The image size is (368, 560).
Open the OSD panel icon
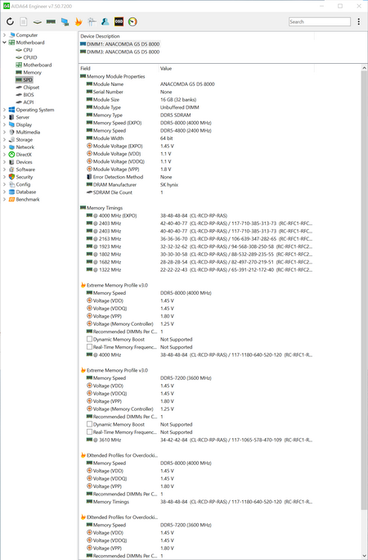[119, 22]
